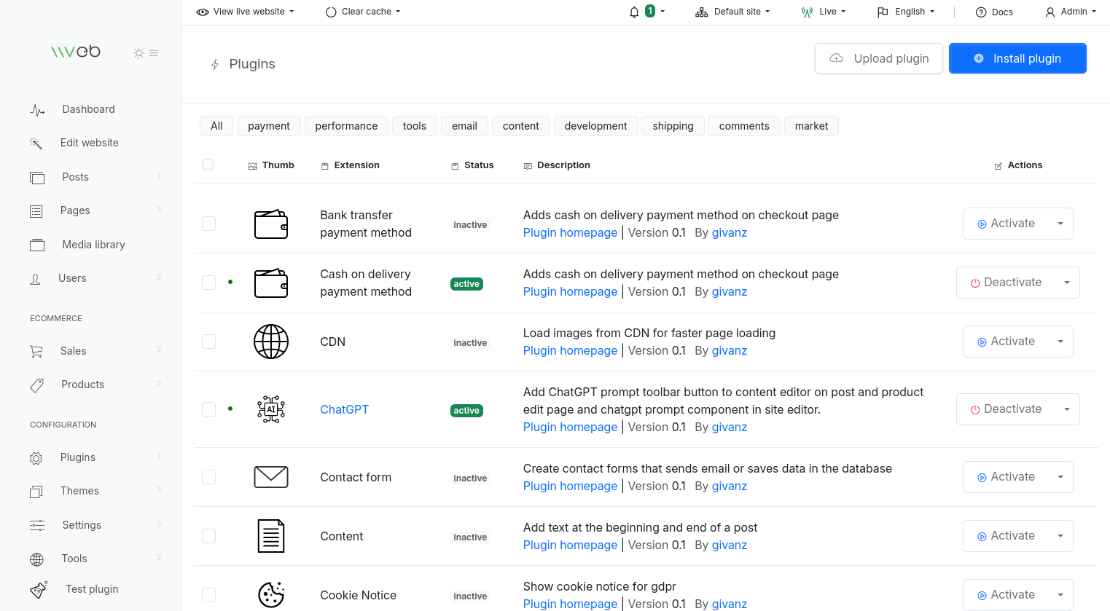Select the All category filter
Image resolution: width=1110 pixels, height=611 pixels.
[216, 126]
